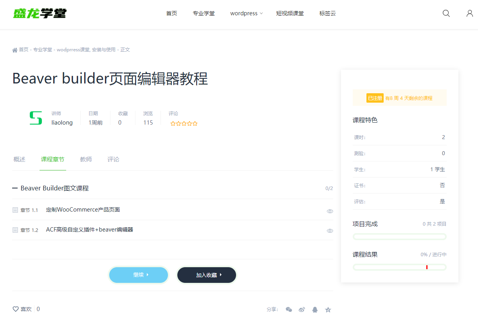The height and width of the screenshot is (324, 478).
Task: Open lesson ACF高级自定义插件+beaver编辑器
Action: click(x=90, y=230)
